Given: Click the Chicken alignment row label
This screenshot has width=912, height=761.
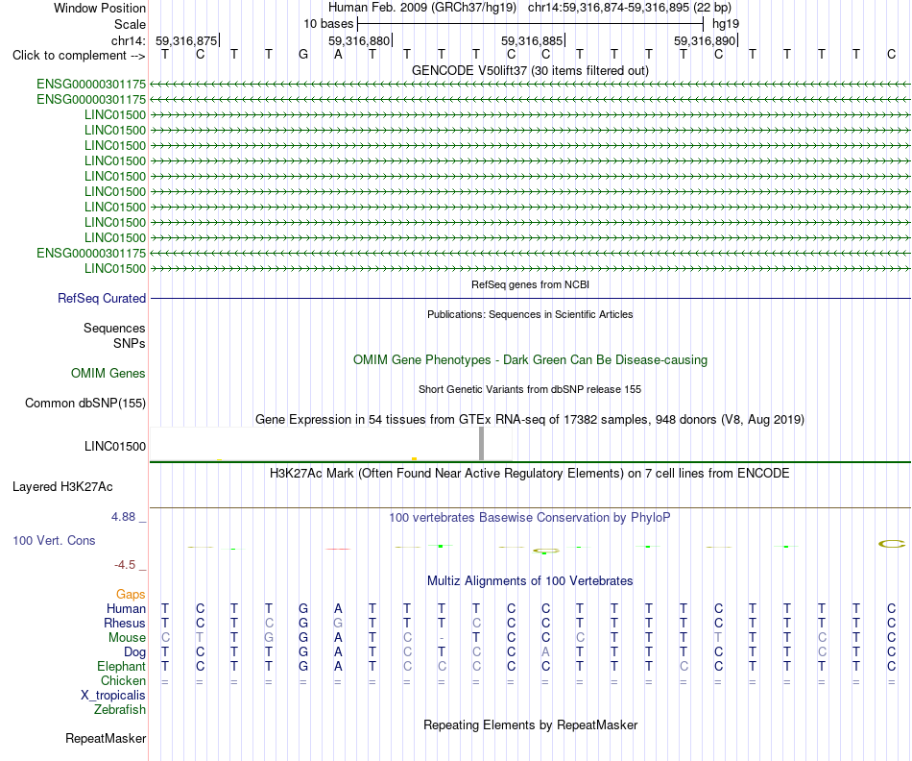Looking at the screenshot, I should (123, 680).
